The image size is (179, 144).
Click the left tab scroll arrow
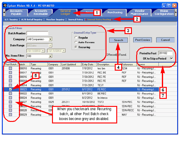(4, 12)
